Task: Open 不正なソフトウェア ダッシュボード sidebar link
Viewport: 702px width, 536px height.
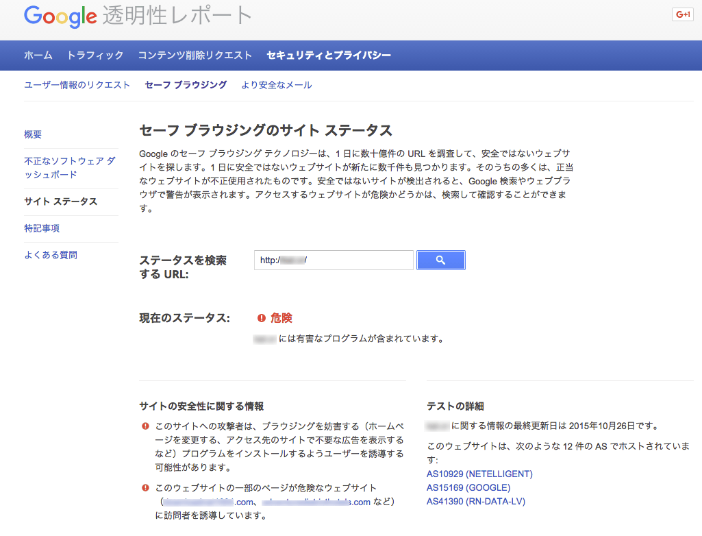Action: [70, 168]
